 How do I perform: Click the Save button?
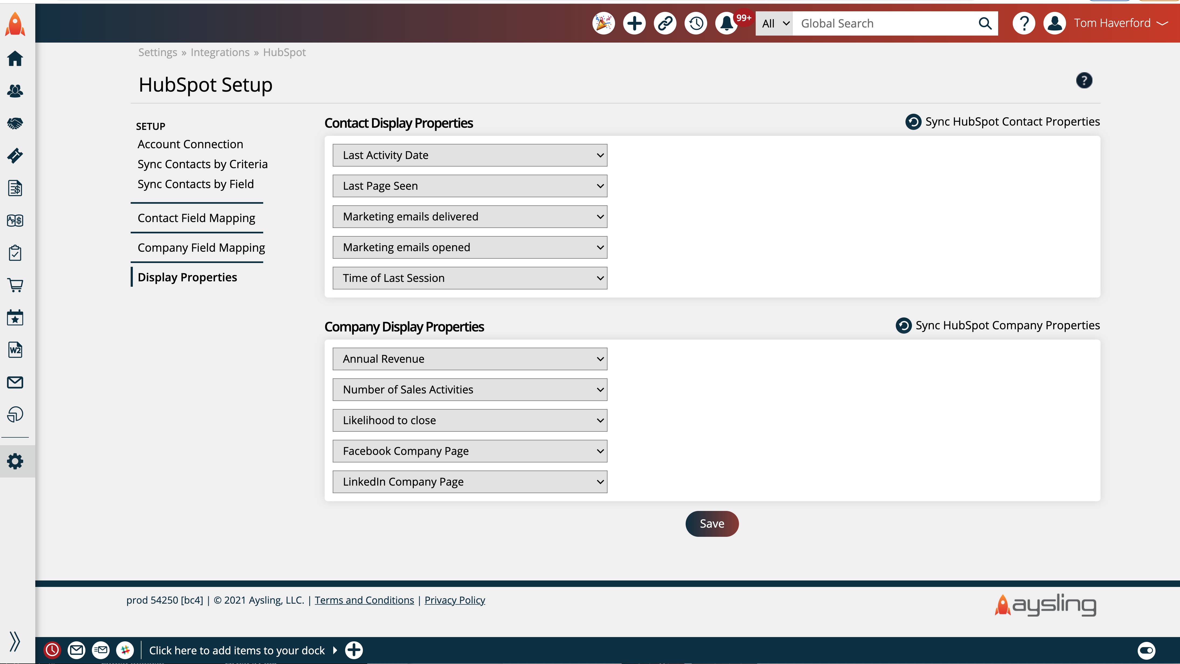(712, 523)
